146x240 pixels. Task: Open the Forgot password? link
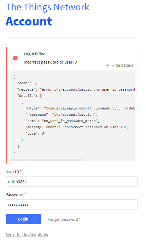(64, 219)
